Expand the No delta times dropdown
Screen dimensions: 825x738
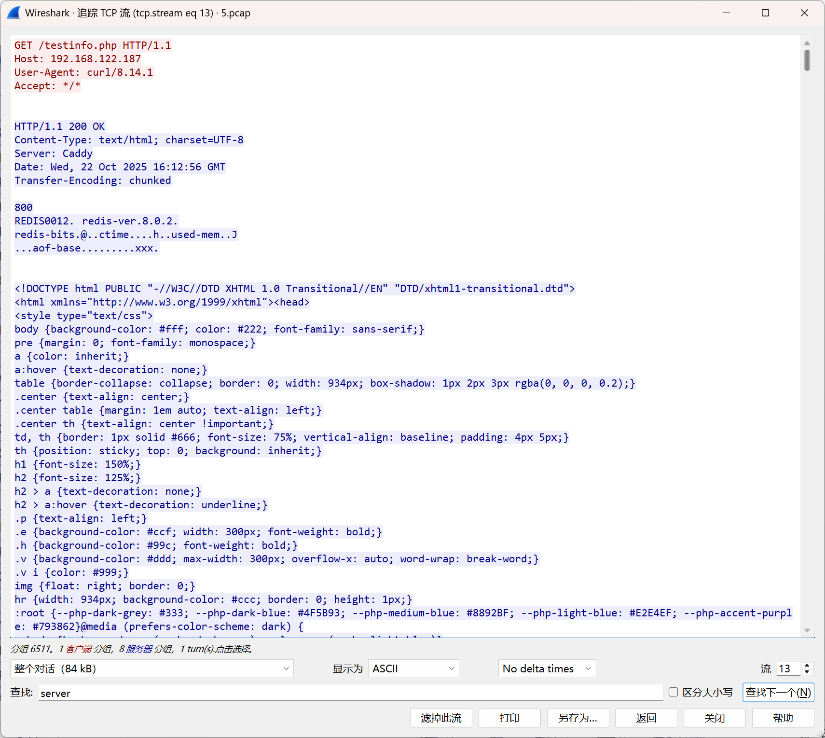click(x=547, y=668)
